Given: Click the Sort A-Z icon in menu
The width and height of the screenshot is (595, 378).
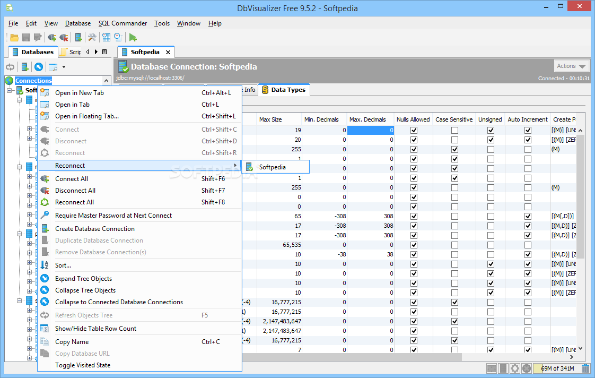Looking at the screenshot, I should coord(45,265).
